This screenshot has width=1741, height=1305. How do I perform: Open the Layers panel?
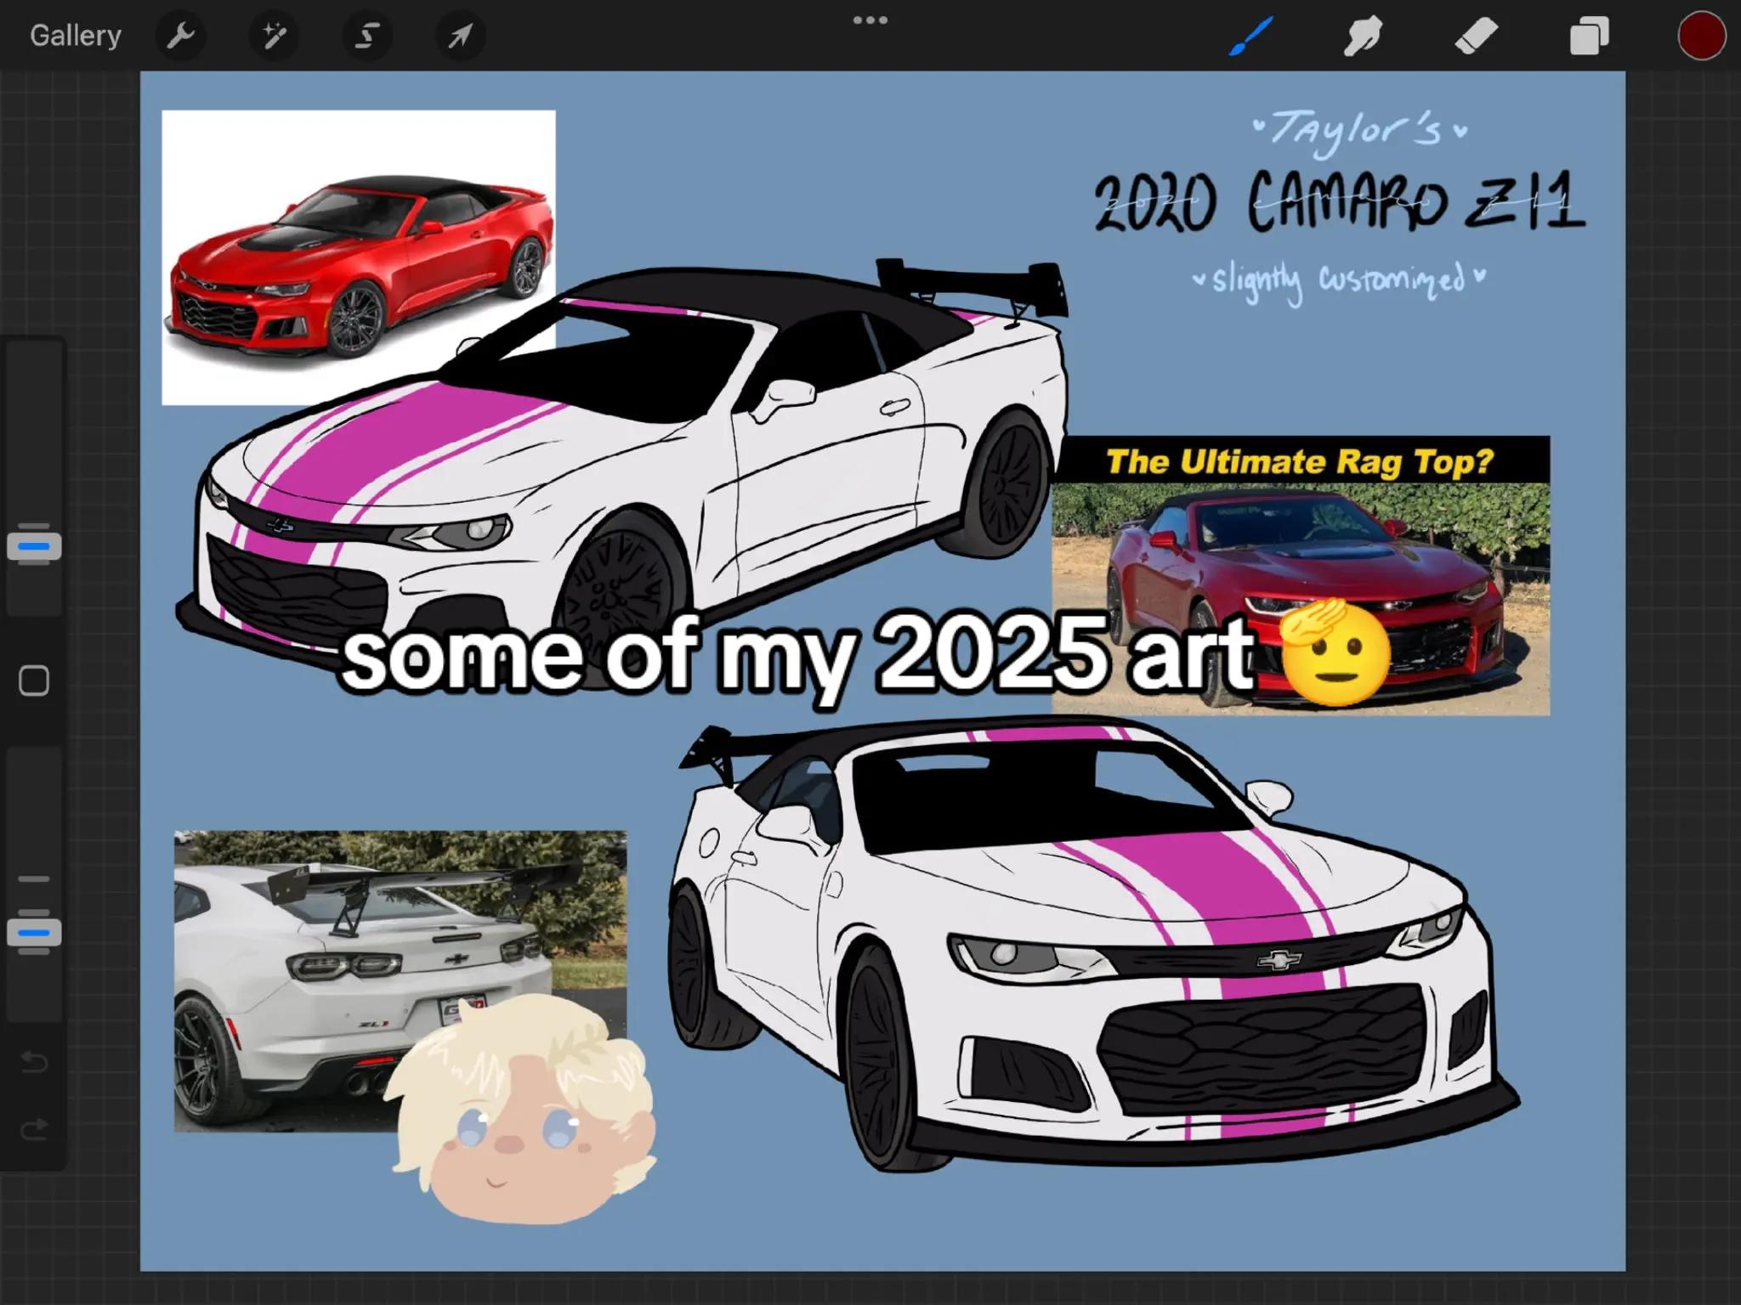[x=1589, y=37]
